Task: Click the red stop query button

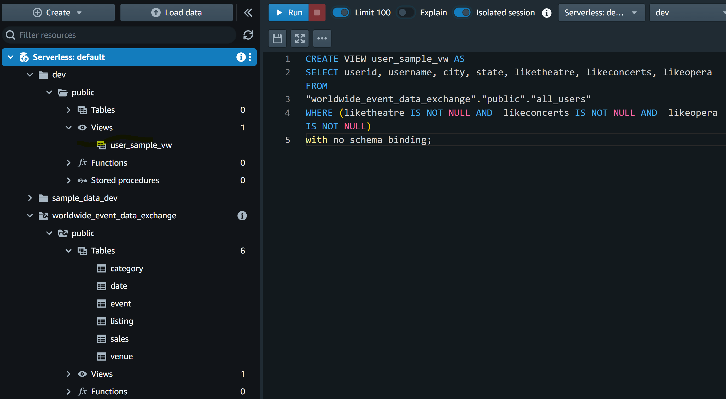Action: click(x=317, y=13)
